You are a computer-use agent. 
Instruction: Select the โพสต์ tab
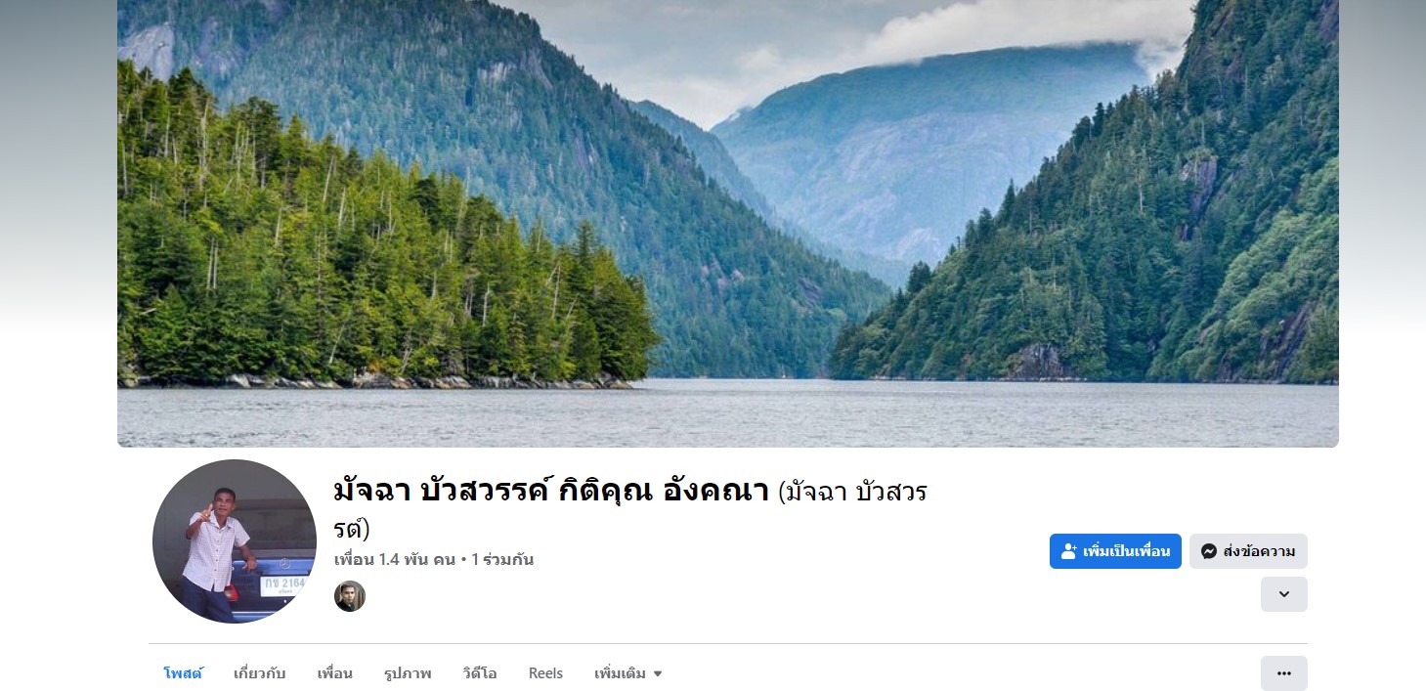click(x=183, y=673)
